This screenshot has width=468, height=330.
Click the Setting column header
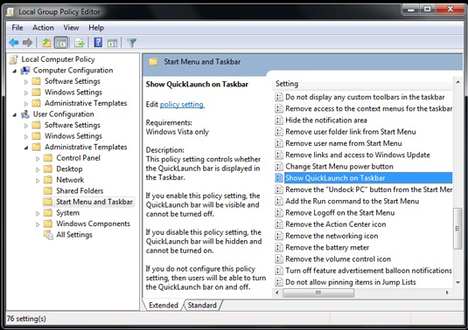(363, 84)
